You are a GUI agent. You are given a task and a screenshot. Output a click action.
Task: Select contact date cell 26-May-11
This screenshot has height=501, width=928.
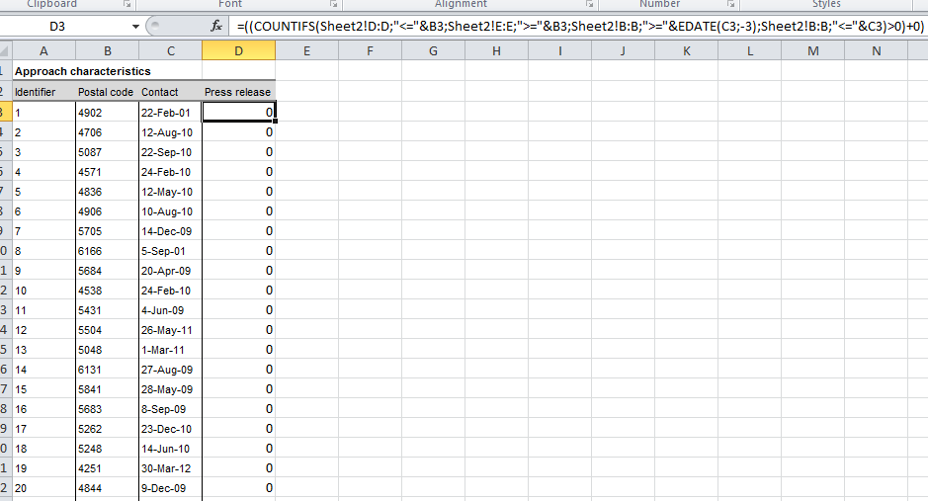(x=170, y=330)
